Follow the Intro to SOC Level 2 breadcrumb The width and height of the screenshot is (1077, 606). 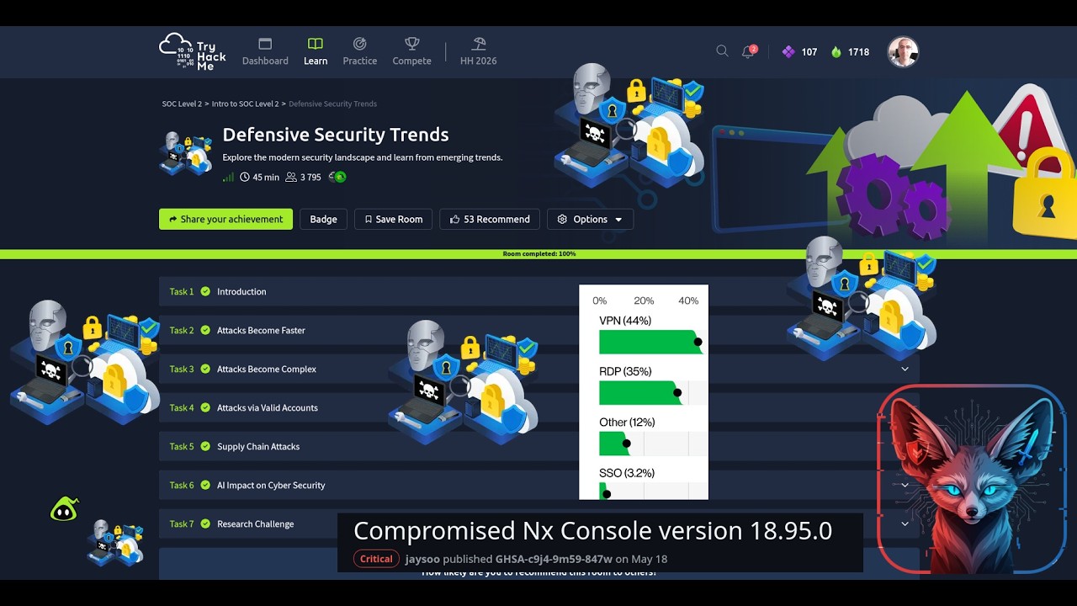click(x=245, y=104)
